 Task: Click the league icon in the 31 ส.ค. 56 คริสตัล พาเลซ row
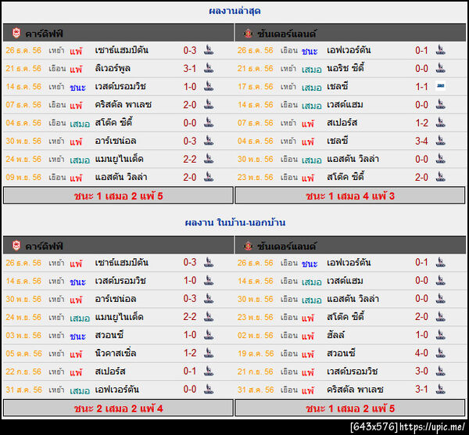click(440, 389)
